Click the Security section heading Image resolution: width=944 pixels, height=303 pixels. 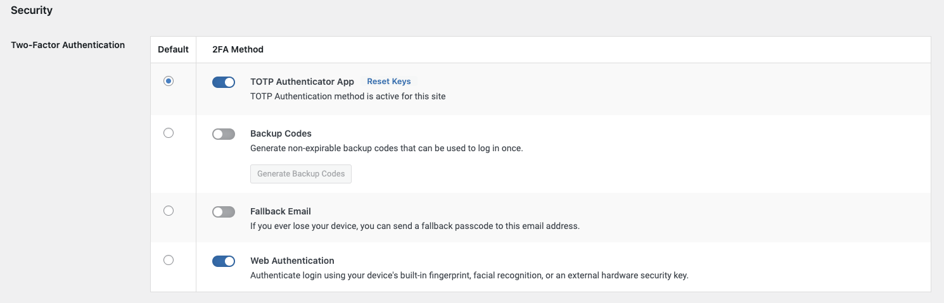[32, 11]
